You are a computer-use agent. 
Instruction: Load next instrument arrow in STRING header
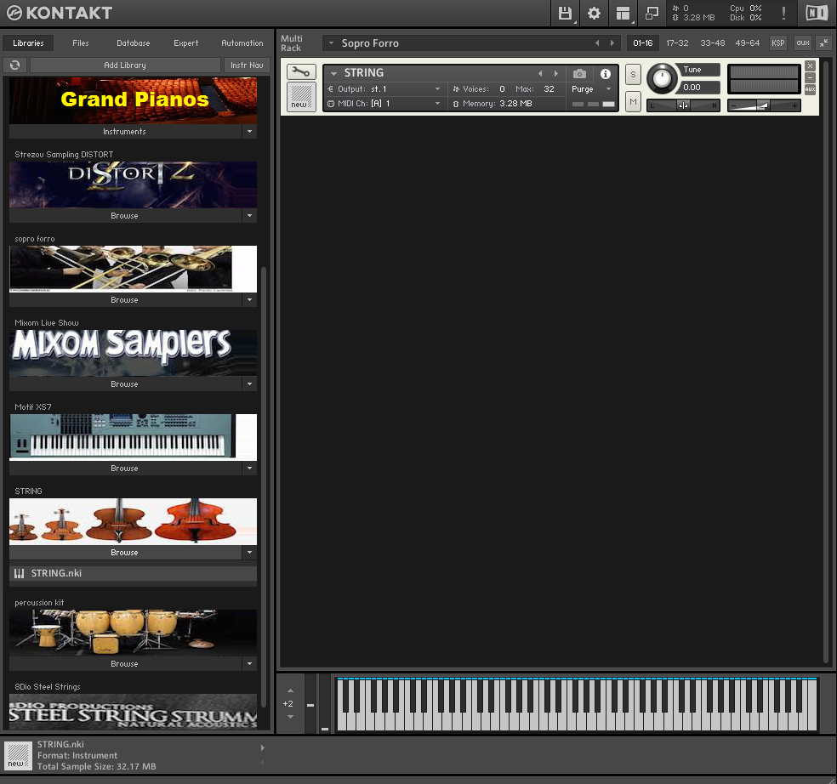pos(555,74)
